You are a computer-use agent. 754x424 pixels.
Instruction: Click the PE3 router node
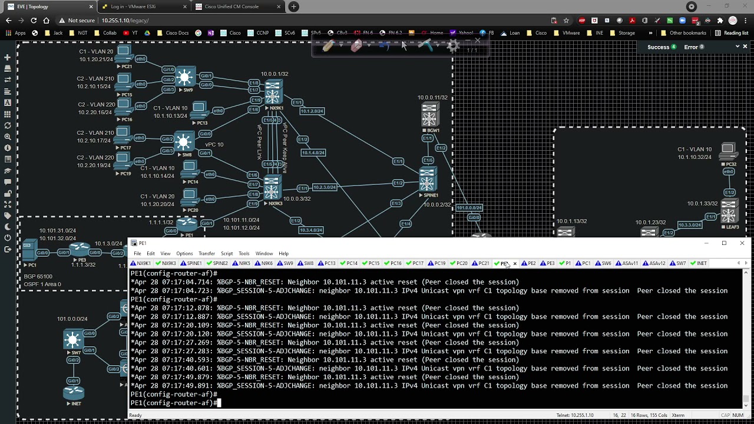[81, 249]
